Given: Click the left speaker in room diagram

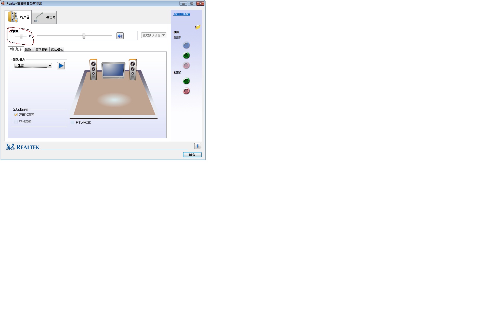Looking at the screenshot, I should tap(93, 69).
